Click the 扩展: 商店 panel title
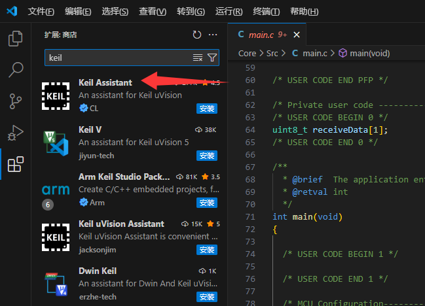The width and height of the screenshot is (425, 306). pos(60,35)
